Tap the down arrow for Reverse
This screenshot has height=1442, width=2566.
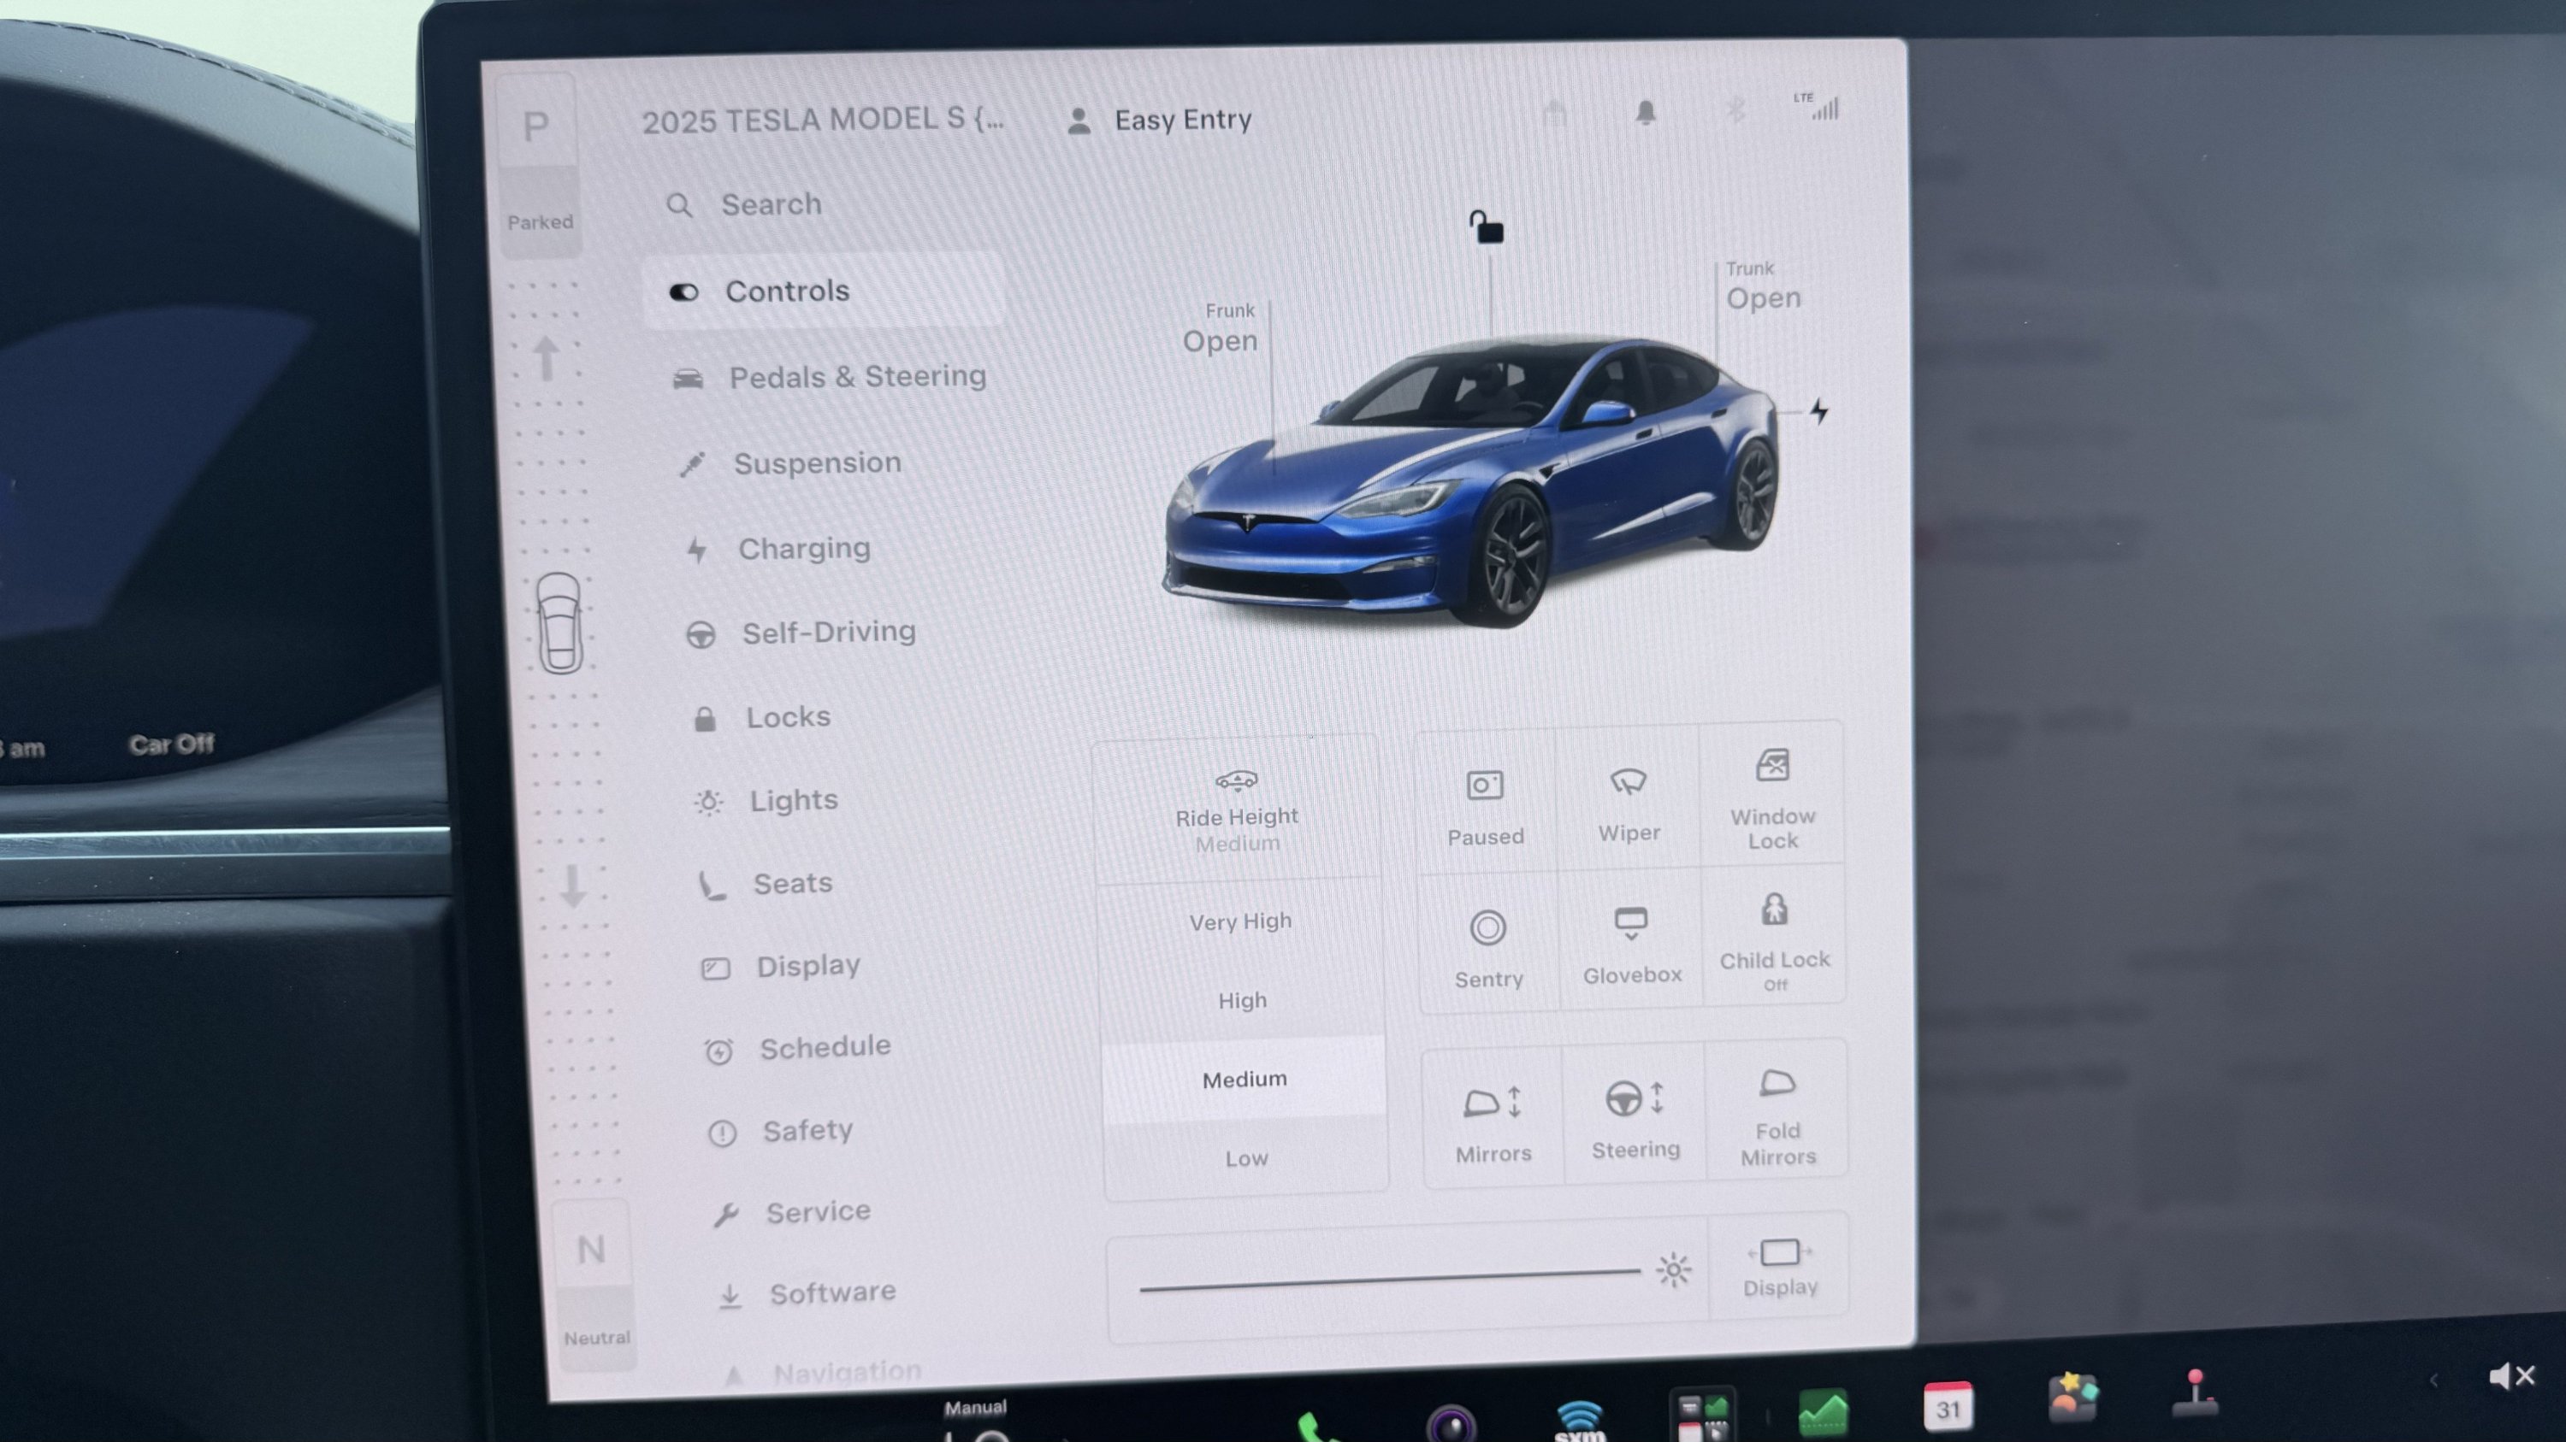tap(571, 886)
